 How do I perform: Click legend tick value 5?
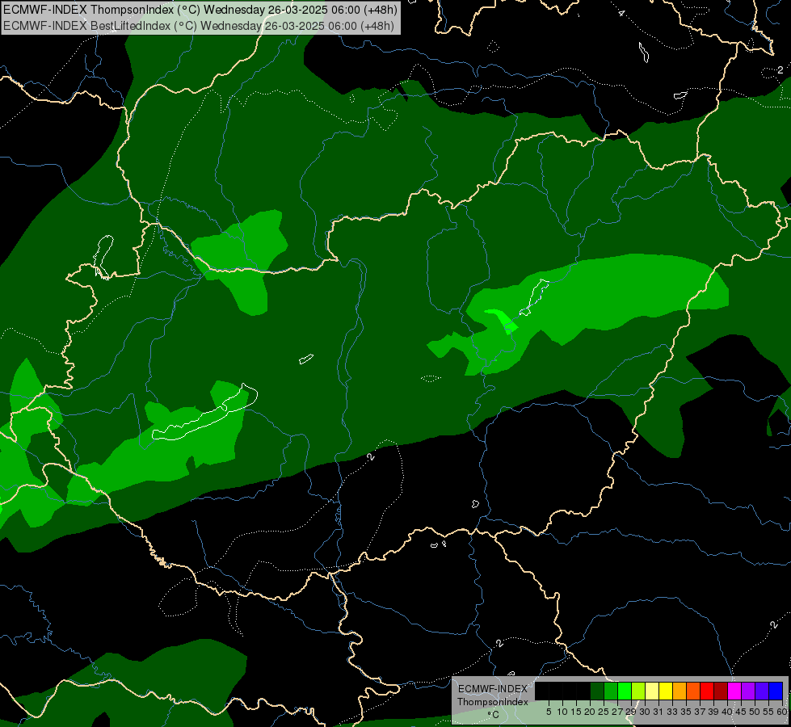click(549, 712)
